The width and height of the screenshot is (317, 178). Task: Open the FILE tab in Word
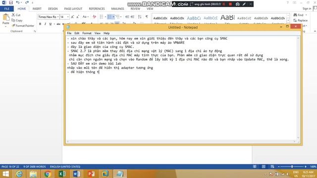[7, 9]
